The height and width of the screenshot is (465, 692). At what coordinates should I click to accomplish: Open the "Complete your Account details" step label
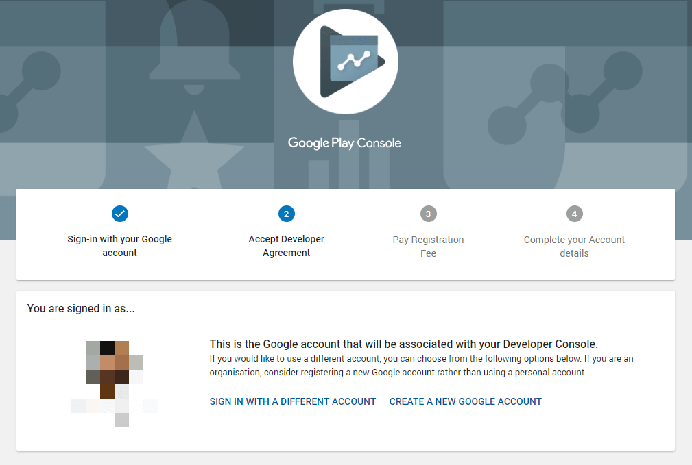(575, 247)
